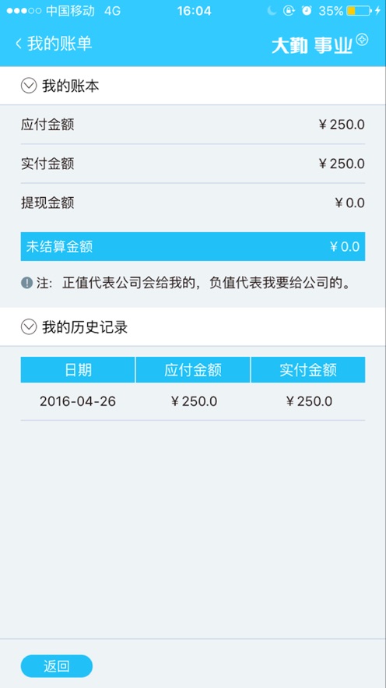This screenshot has height=688, width=386.
Task: Tap the moon do-not-disturb icon
Action: click(272, 11)
